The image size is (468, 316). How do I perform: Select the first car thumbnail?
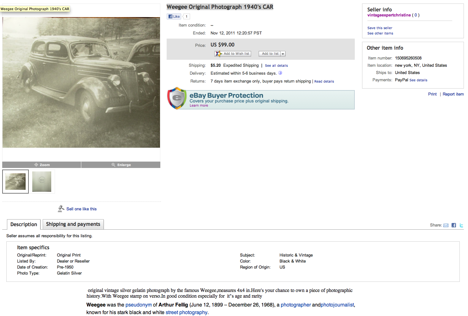tap(15, 182)
